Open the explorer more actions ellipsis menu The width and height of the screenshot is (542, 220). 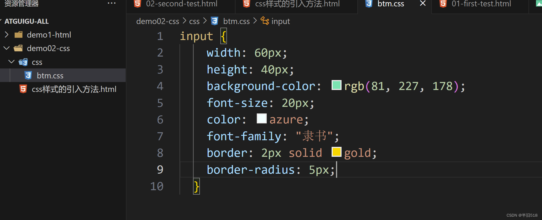pyautogui.click(x=112, y=3)
